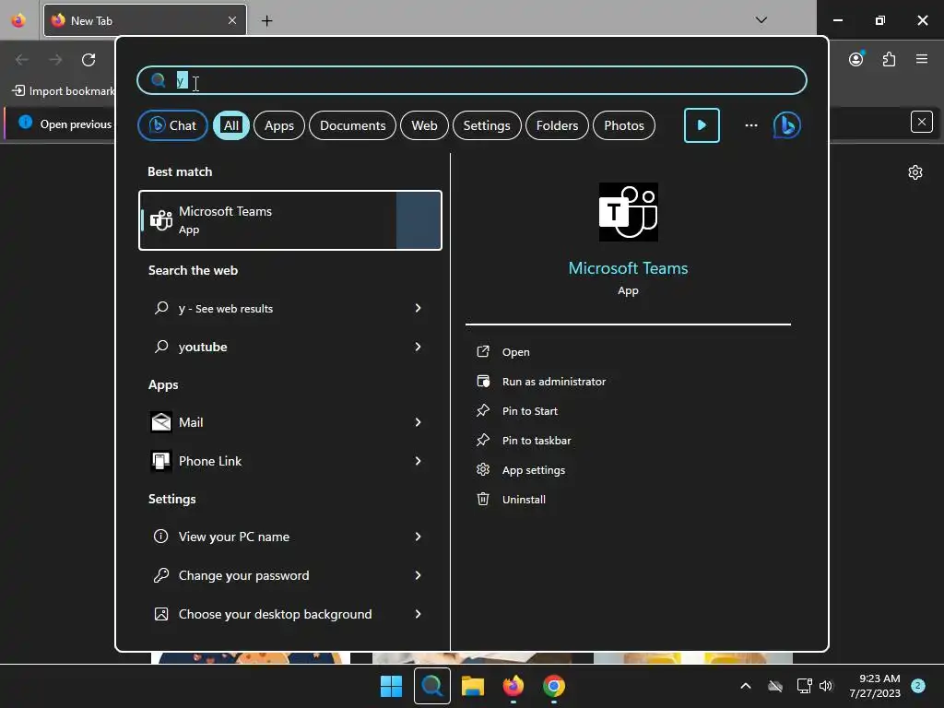Click the Search icon on the taskbar
944x708 pixels.
[431, 686]
